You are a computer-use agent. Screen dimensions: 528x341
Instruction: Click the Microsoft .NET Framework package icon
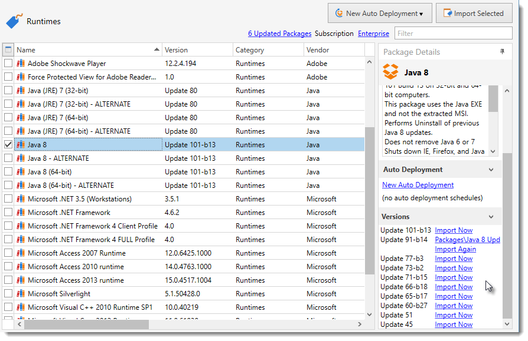point(21,213)
